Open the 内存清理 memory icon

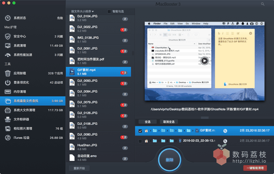[x=8, y=92]
